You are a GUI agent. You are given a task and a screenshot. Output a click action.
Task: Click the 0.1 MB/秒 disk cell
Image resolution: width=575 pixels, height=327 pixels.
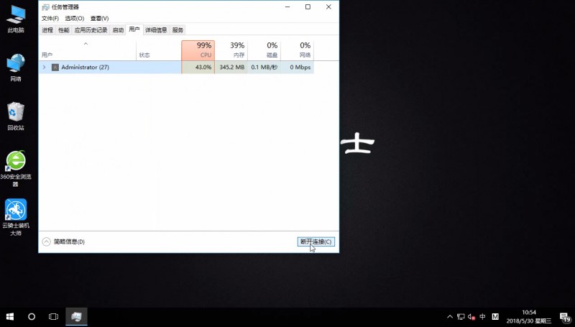[264, 68]
